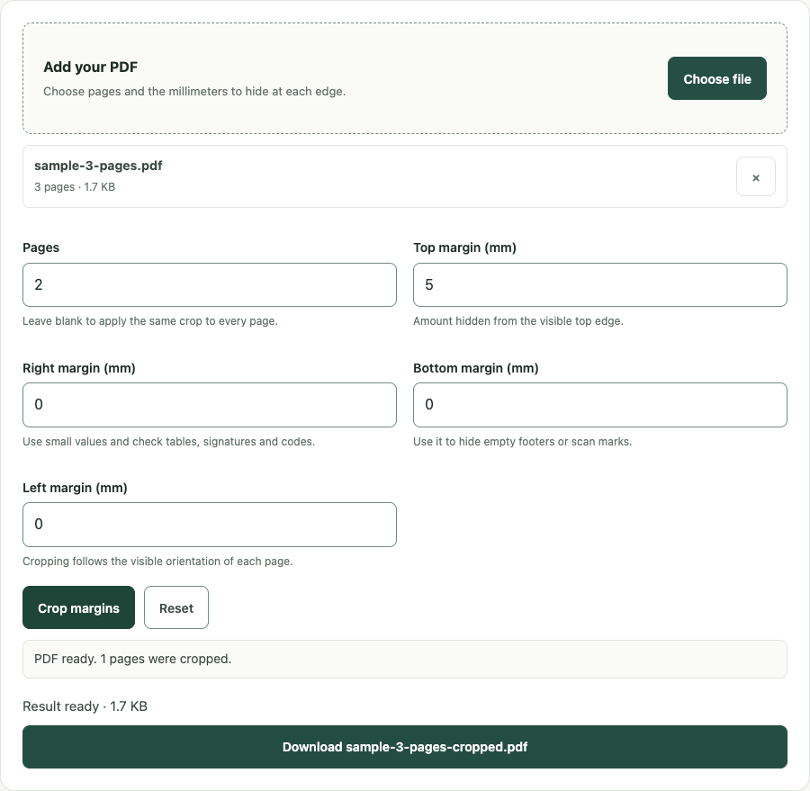Click the Choose file button
This screenshot has width=810, height=791.
(717, 78)
